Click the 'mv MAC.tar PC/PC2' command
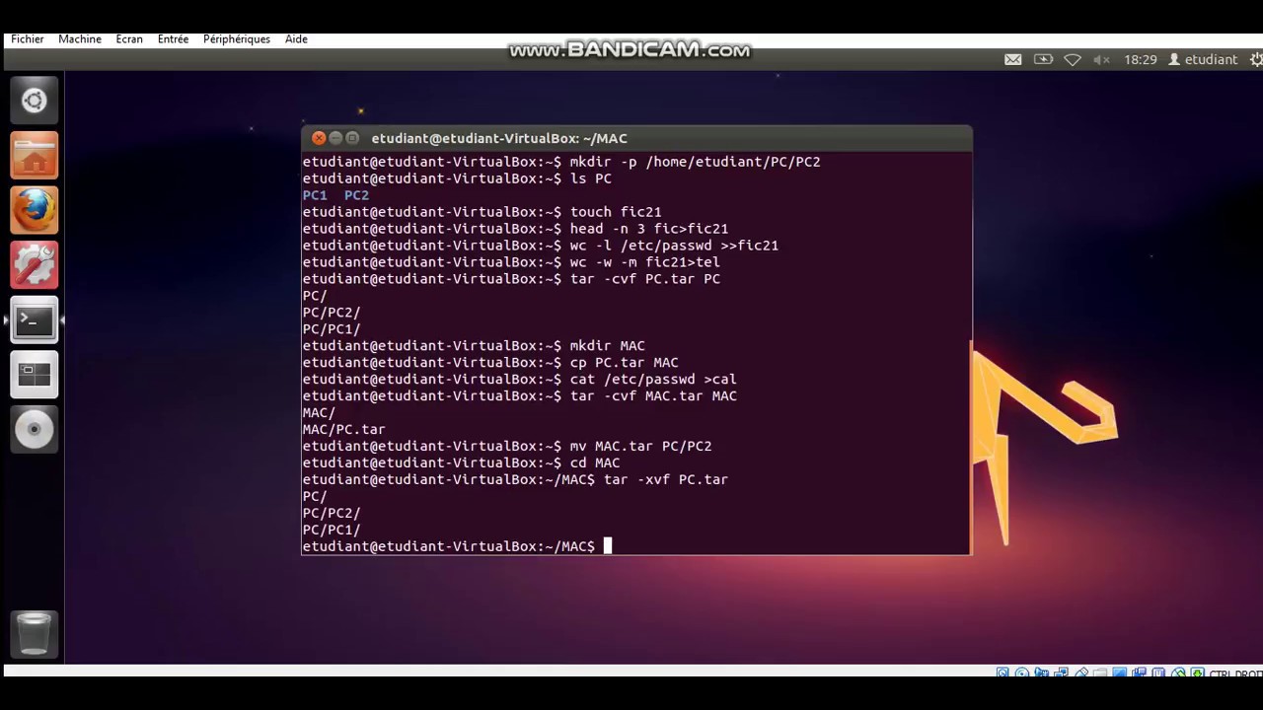The image size is (1263, 710). point(640,447)
